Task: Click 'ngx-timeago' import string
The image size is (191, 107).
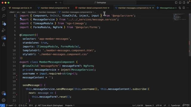Action: [75, 23]
